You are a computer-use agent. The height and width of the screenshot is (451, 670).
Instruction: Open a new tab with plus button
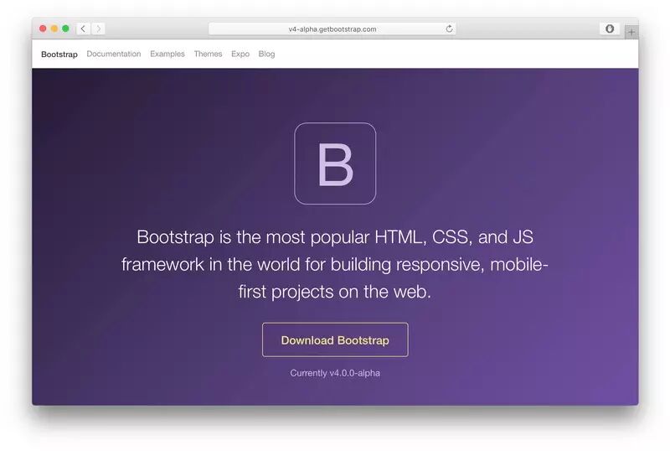click(x=631, y=32)
